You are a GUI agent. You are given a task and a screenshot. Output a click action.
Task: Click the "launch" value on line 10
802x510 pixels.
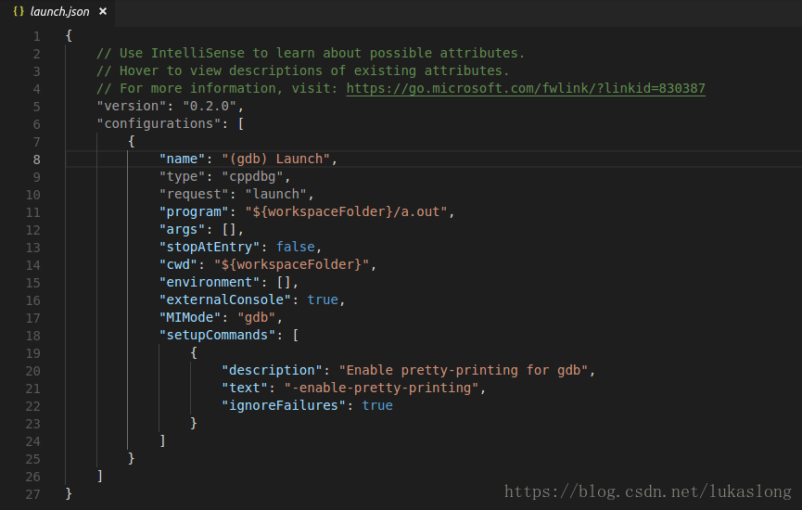click(x=276, y=195)
